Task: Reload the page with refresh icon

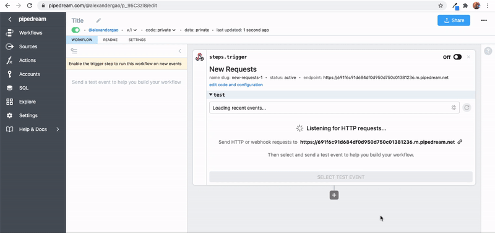Action: 29,6
